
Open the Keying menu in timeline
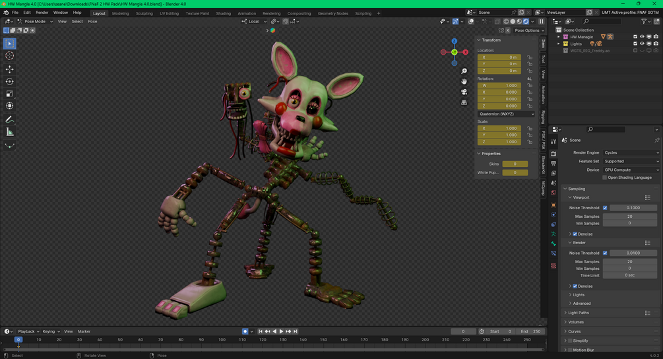[x=50, y=331]
